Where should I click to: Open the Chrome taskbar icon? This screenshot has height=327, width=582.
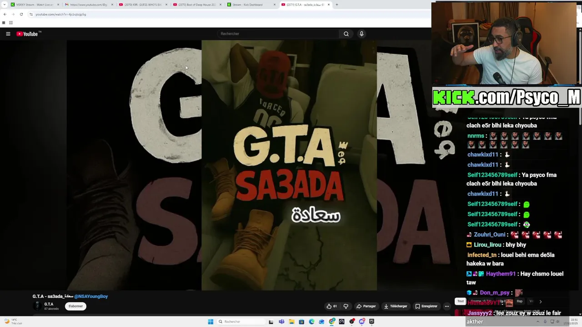coord(332,322)
